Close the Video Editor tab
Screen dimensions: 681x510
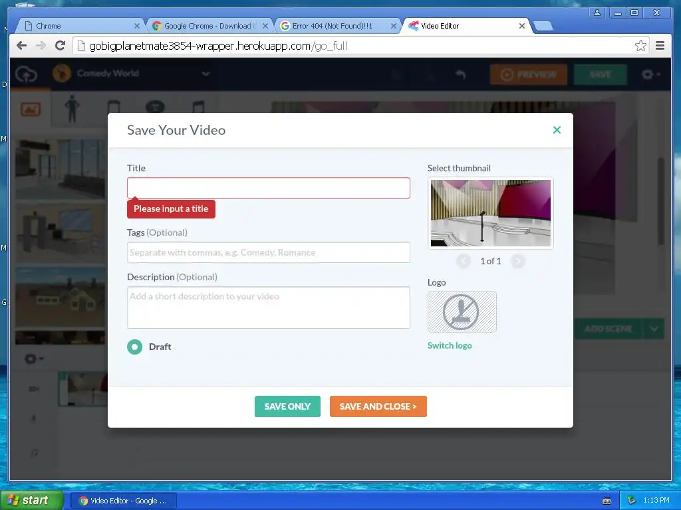[x=522, y=26]
